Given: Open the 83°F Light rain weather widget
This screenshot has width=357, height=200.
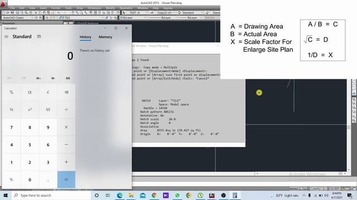Looking at the screenshot, I should coord(284,195).
